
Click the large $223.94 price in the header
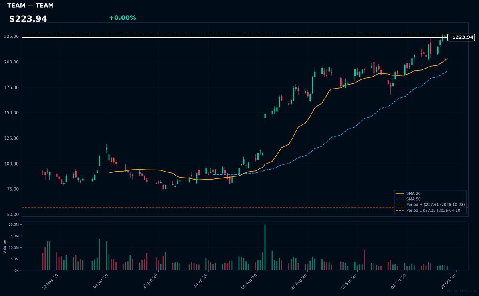pos(28,19)
